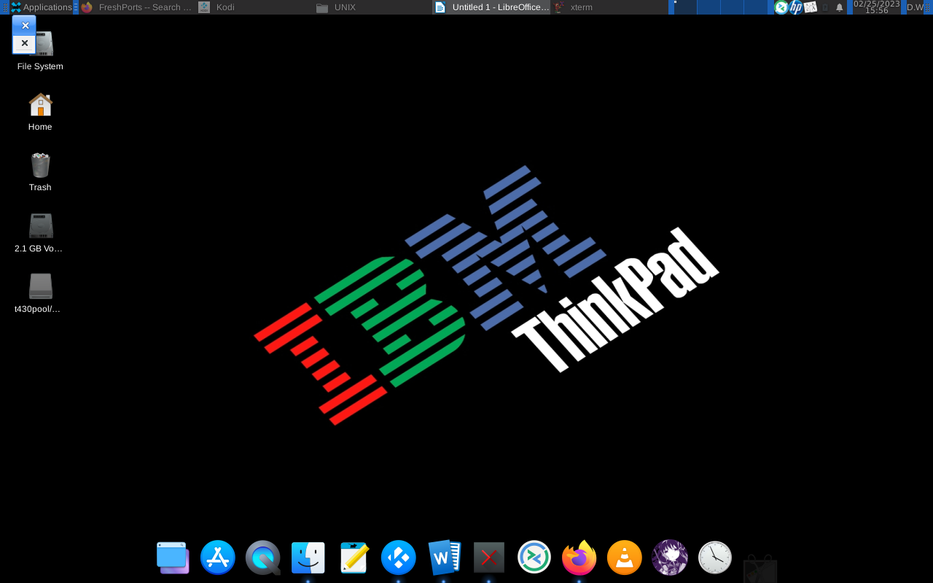
Task: Open the Finder face icon in dock
Action: coord(308,557)
